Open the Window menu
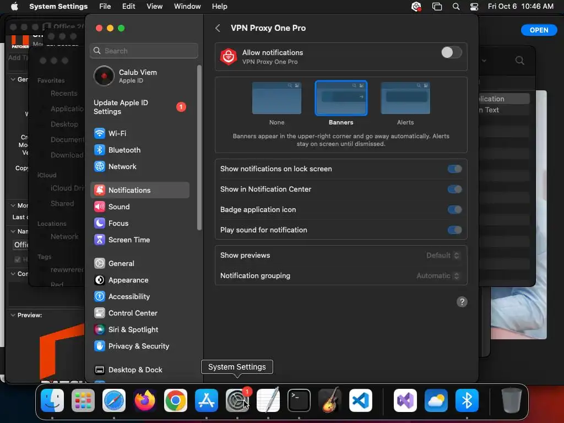This screenshot has width=564, height=423. (187, 7)
